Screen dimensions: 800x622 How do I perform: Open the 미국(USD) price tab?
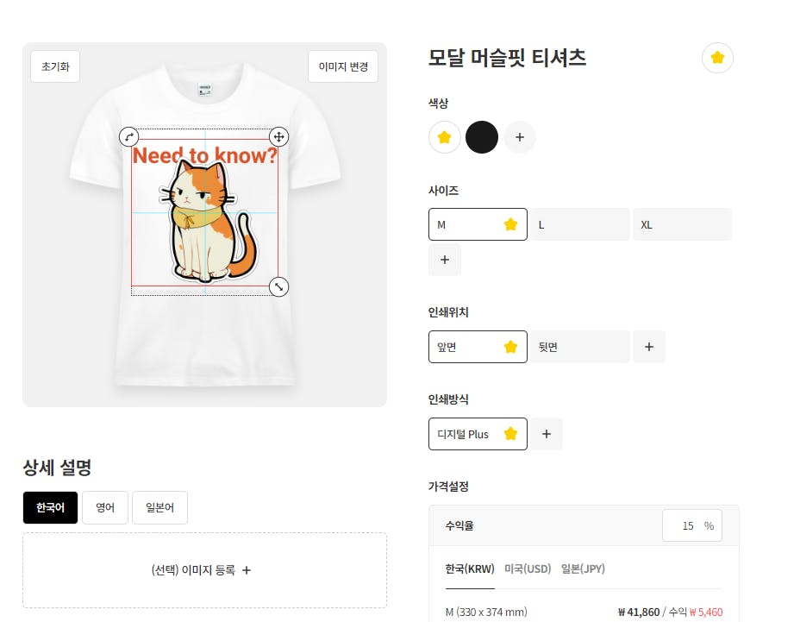click(528, 569)
